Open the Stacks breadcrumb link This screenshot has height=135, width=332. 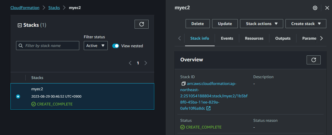point(54,8)
